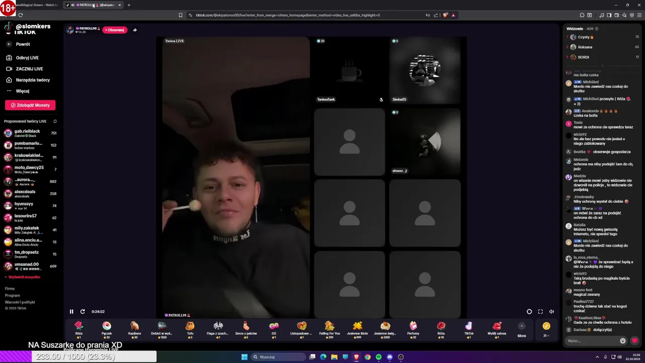Switch to the Magical Stream browser tab
This screenshot has width=645, height=363.
pyautogui.click(x=37, y=5)
